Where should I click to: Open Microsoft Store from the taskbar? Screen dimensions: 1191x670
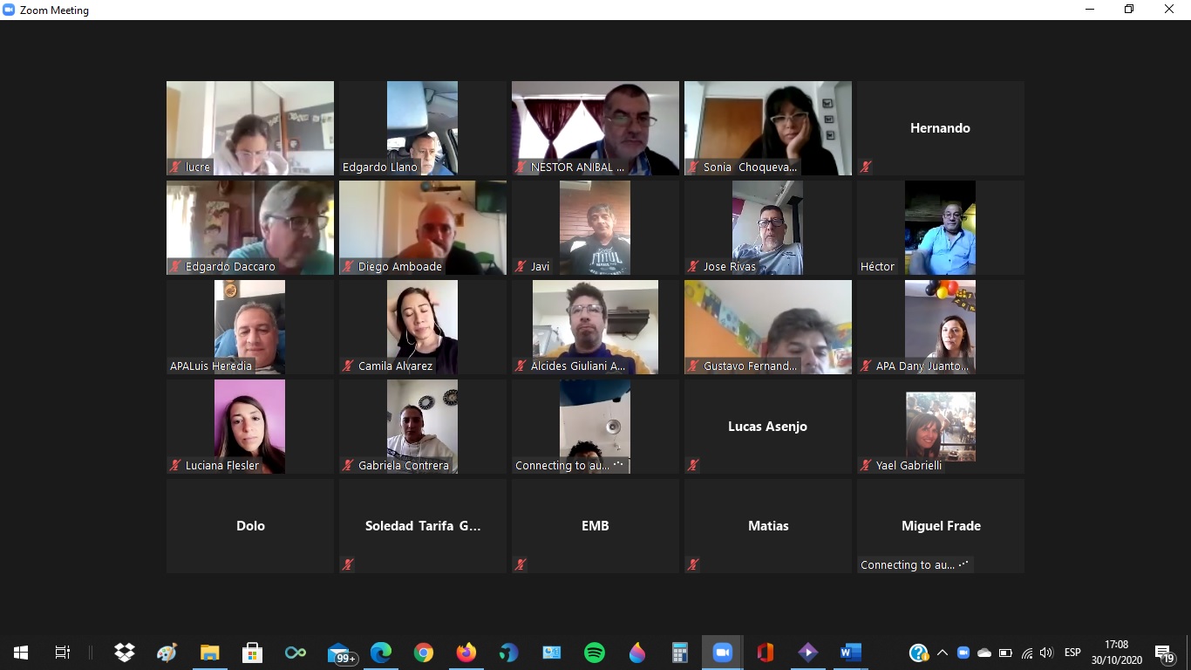click(x=252, y=653)
